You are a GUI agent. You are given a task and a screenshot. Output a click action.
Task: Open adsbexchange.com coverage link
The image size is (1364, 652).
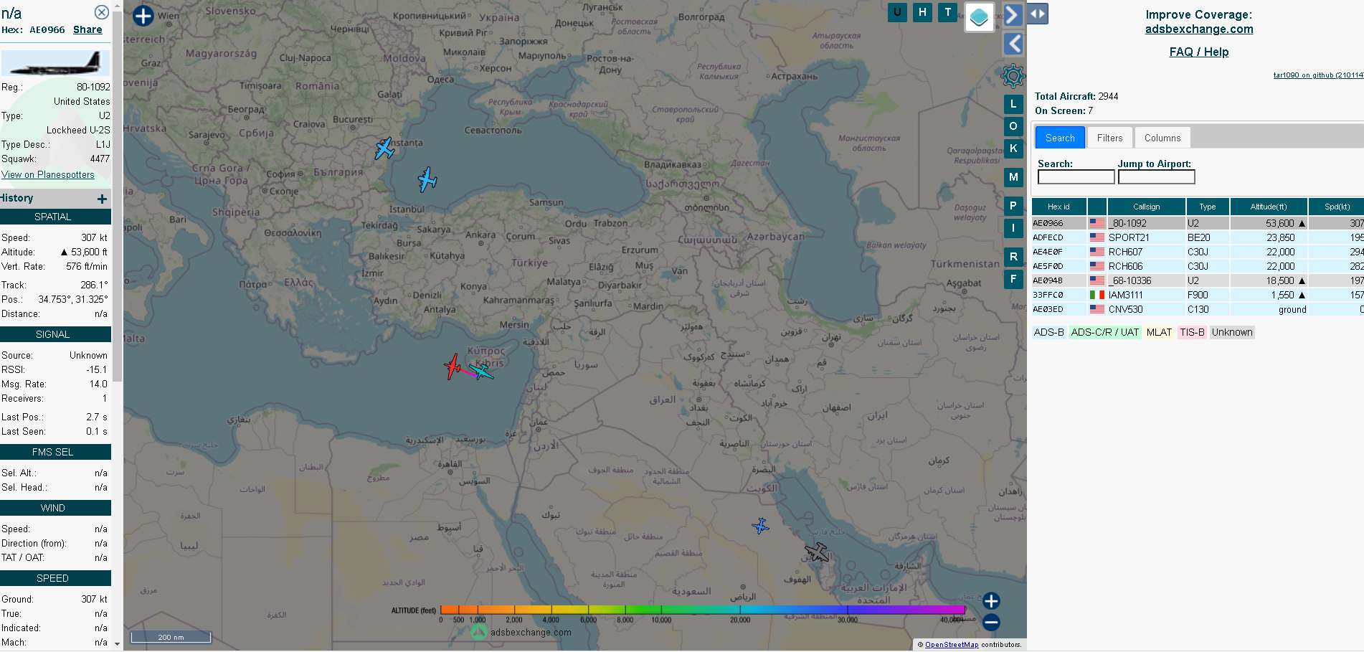pos(1199,29)
